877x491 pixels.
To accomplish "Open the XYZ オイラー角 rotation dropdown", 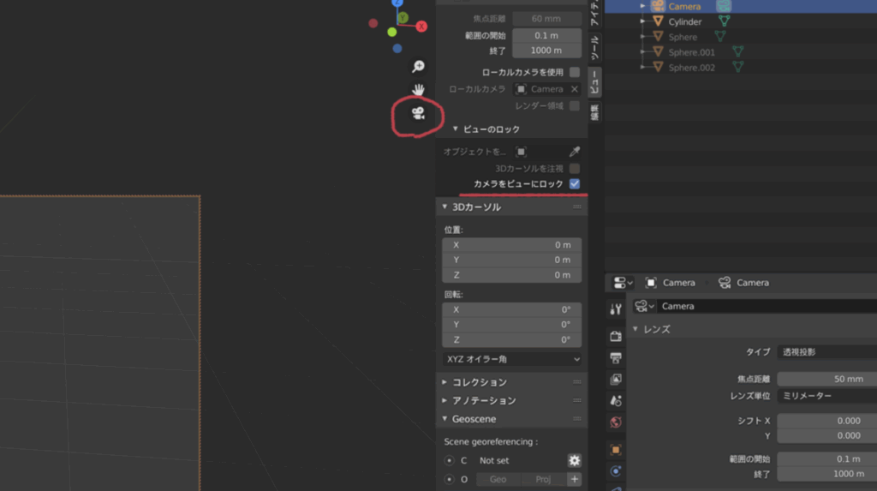I will 511,359.
